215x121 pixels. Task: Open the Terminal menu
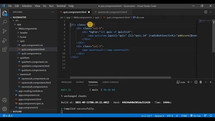pos(61,6)
